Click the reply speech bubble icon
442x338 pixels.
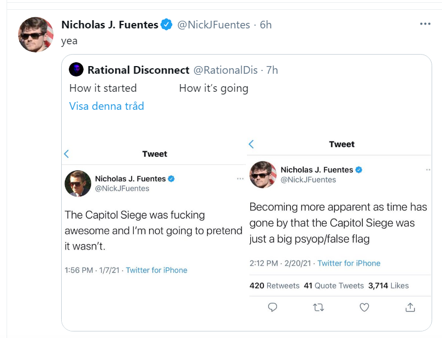pos(272,307)
